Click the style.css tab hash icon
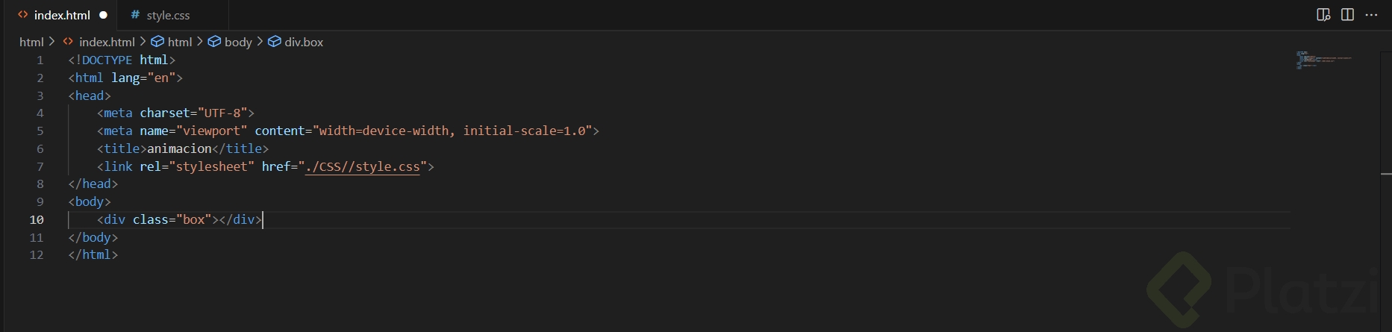Screen dimensions: 1392x332 tap(135, 15)
